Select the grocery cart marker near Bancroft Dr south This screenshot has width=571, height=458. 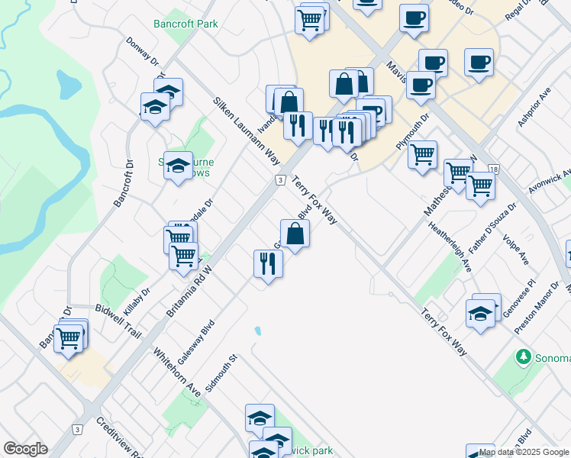69,340
